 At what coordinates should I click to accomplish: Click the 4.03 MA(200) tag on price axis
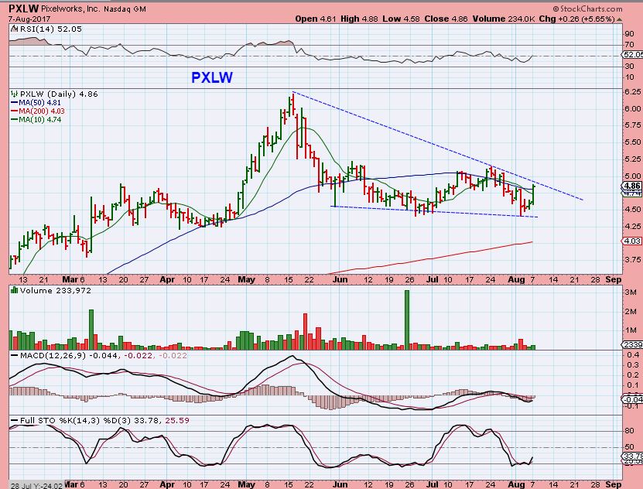point(632,241)
